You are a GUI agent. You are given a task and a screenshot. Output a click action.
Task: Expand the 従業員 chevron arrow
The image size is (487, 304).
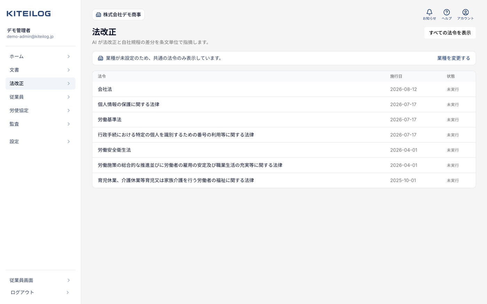tap(69, 97)
